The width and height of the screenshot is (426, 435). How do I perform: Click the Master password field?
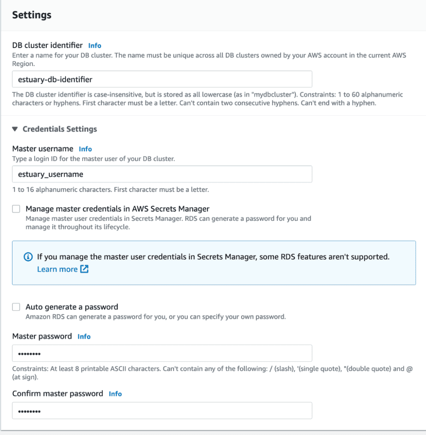pyautogui.click(x=162, y=353)
